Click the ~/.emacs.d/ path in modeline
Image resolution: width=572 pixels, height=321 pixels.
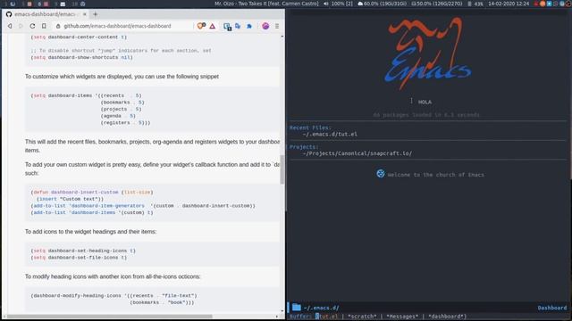coord(321,308)
